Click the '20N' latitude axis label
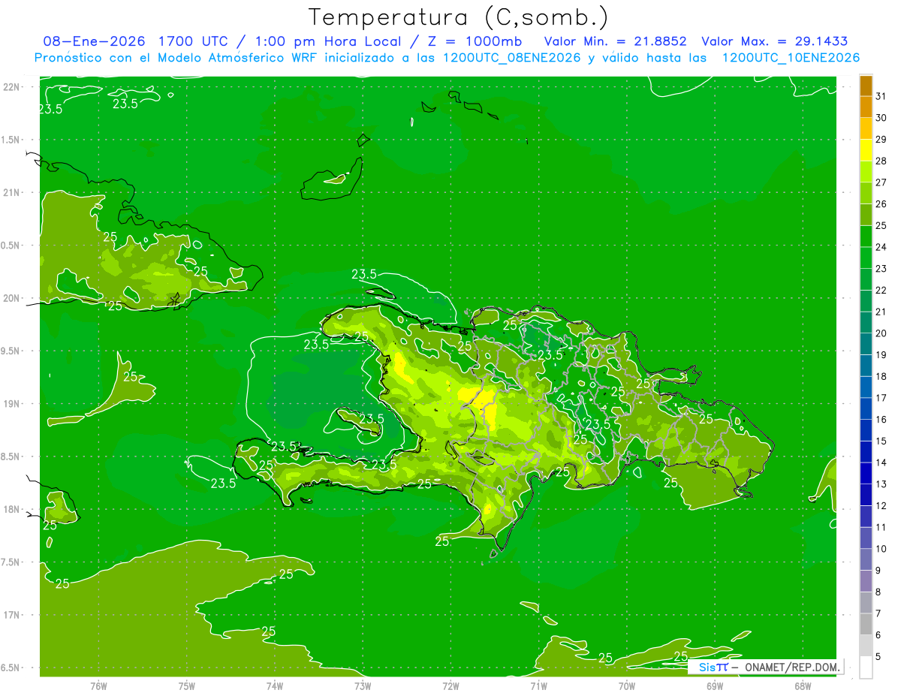Image resolution: width=901 pixels, height=696 pixels. tap(11, 298)
